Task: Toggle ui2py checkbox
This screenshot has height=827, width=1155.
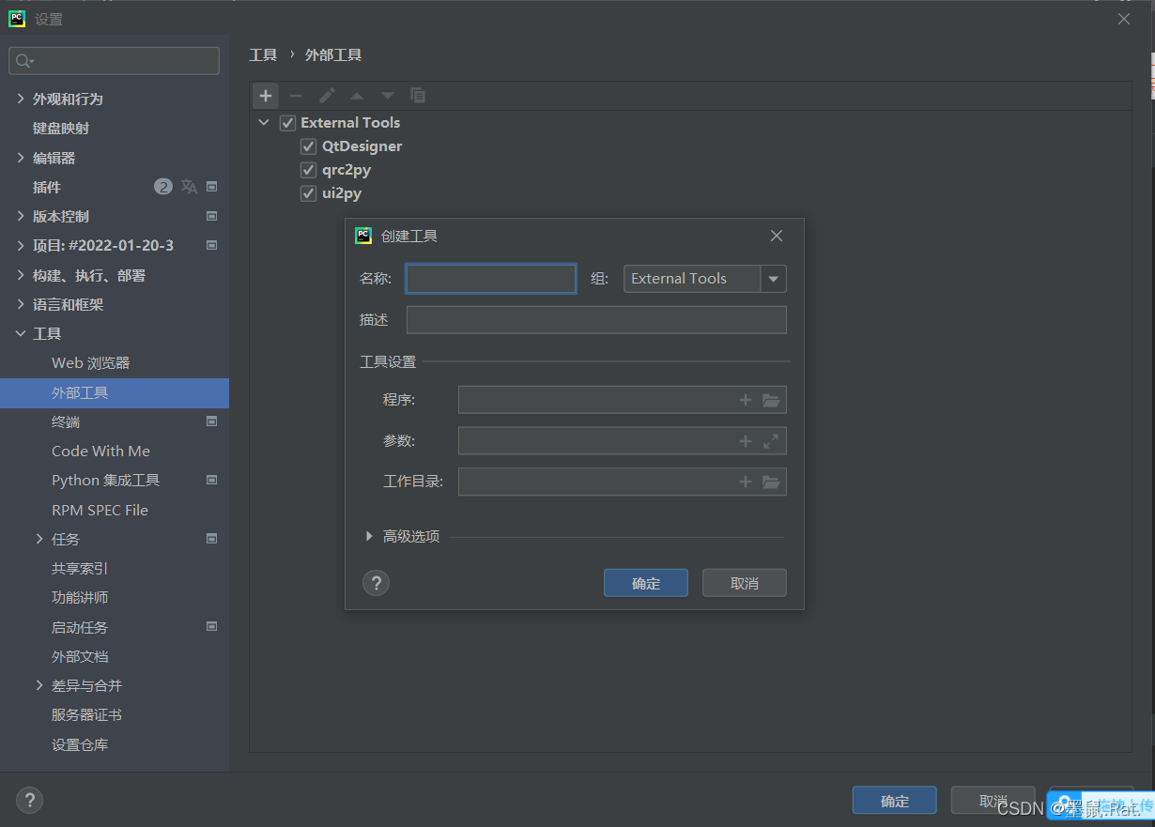Action: (x=308, y=193)
